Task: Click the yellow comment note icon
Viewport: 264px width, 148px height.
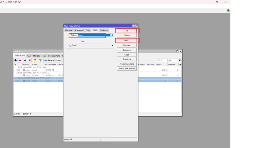Action: (x=35, y=60)
